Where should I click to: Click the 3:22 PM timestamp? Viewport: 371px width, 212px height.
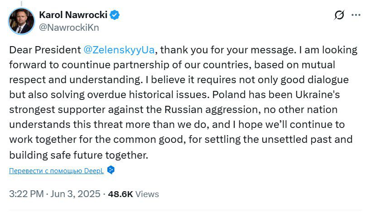point(25,194)
